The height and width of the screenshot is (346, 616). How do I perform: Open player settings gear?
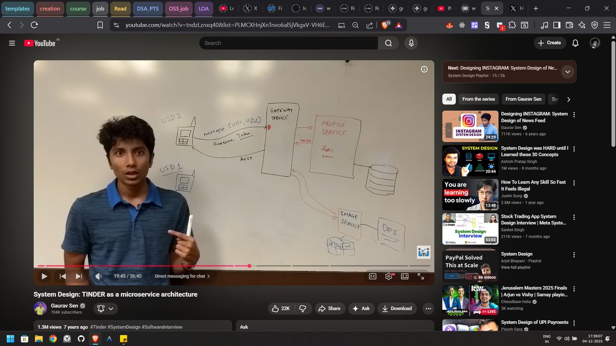click(389, 276)
